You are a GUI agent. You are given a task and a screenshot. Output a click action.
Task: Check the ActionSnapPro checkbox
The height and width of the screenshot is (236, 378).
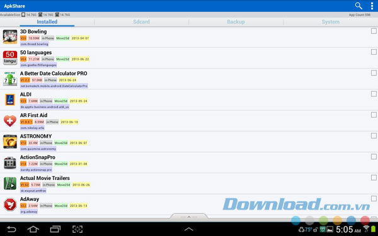(x=374, y=157)
